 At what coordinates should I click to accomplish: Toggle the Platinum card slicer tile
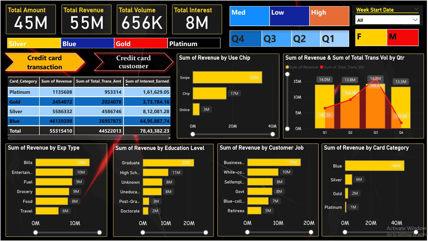click(x=194, y=43)
